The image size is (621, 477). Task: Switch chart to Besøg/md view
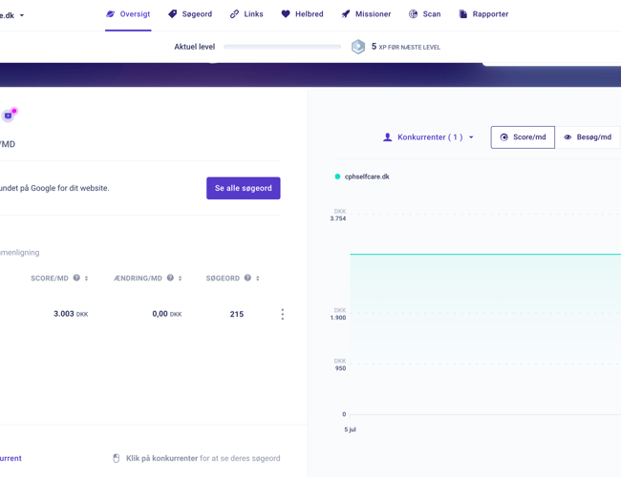587,137
